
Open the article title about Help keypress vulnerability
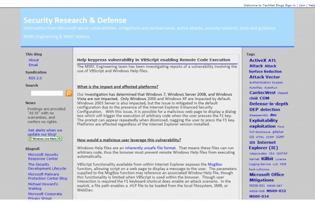pos(154,60)
